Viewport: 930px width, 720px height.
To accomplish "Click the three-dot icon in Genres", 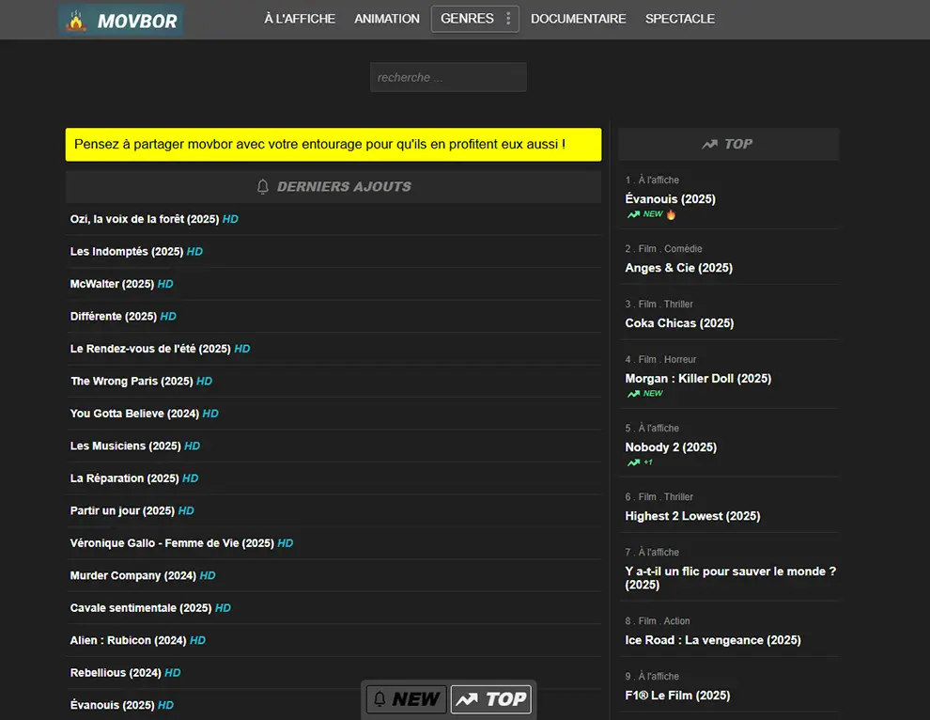I will [508, 19].
